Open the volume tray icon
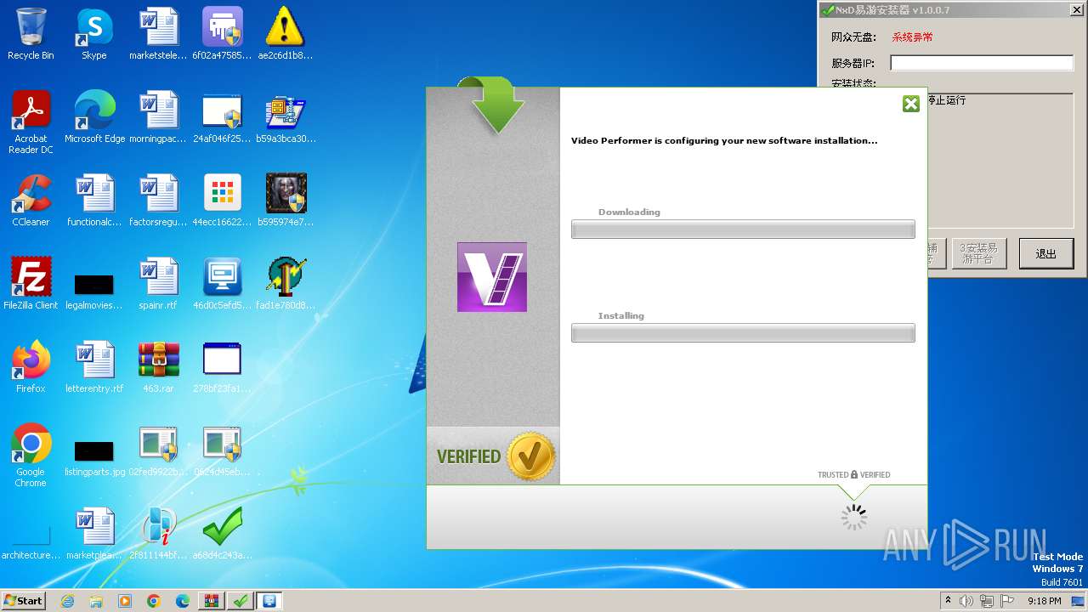This screenshot has height=612, width=1088. pyautogui.click(x=966, y=601)
